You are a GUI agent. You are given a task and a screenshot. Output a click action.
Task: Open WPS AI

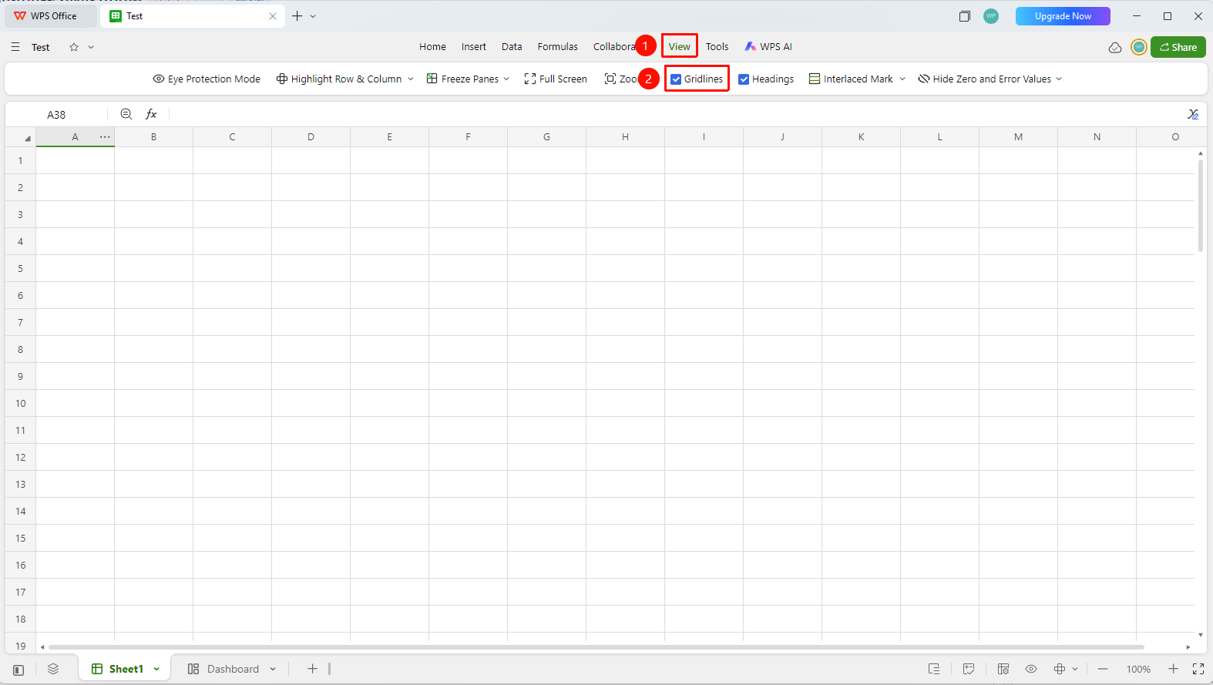coord(768,47)
